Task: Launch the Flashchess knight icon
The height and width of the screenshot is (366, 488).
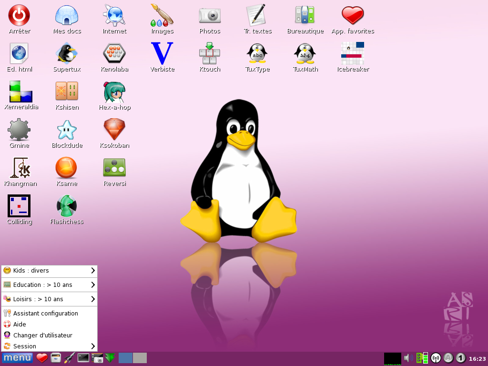Action: point(67,206)
